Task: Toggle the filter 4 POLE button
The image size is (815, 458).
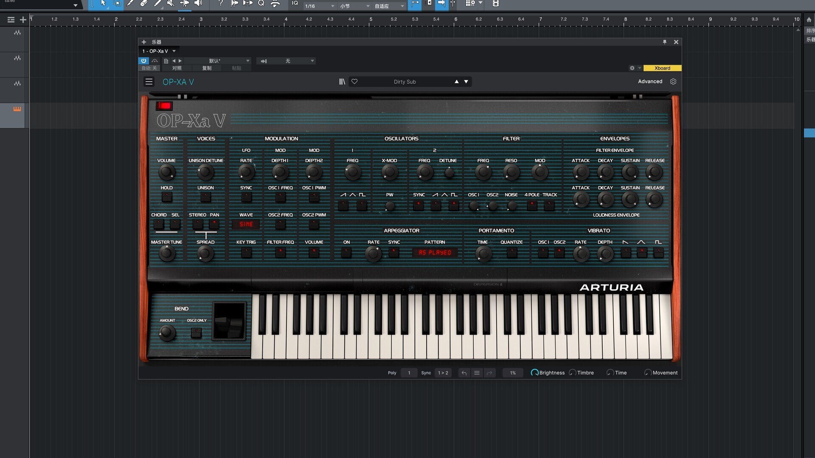Action: click(531, 206)
